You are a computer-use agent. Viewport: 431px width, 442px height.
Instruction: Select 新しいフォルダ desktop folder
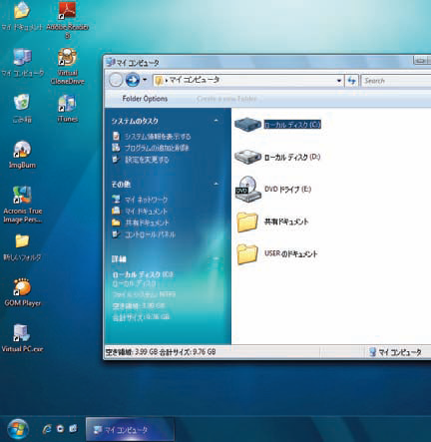coord(22,247)
